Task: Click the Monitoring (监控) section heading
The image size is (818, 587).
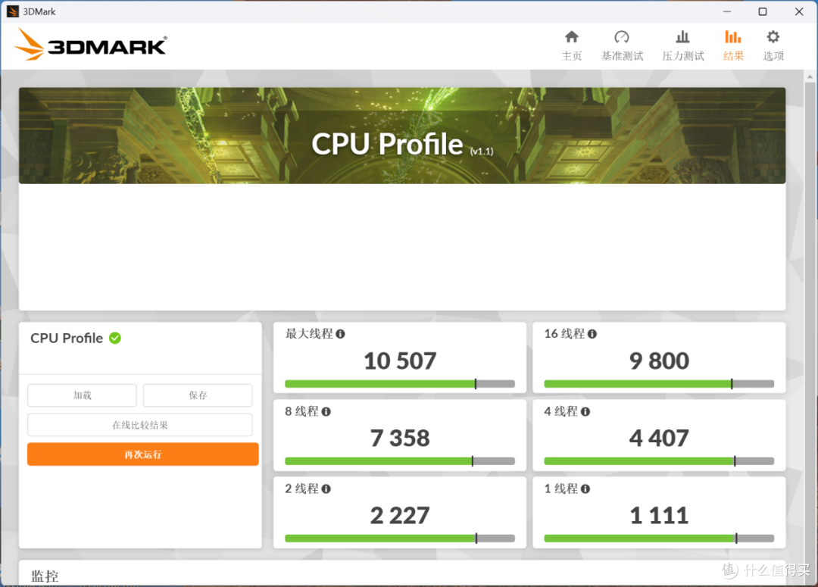Action: point(45,576)
